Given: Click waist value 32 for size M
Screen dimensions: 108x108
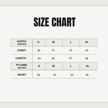Looking at the screenshot, I should [55, 75].
